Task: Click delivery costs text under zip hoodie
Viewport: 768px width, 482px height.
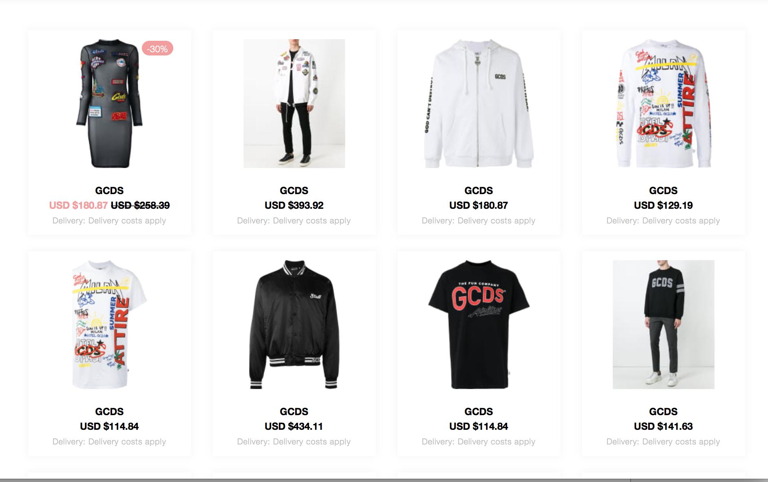Action: (479, 221)
